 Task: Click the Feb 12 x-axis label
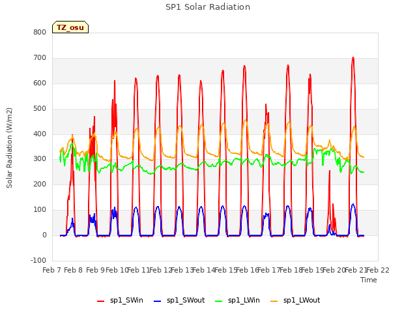point(161,271)
